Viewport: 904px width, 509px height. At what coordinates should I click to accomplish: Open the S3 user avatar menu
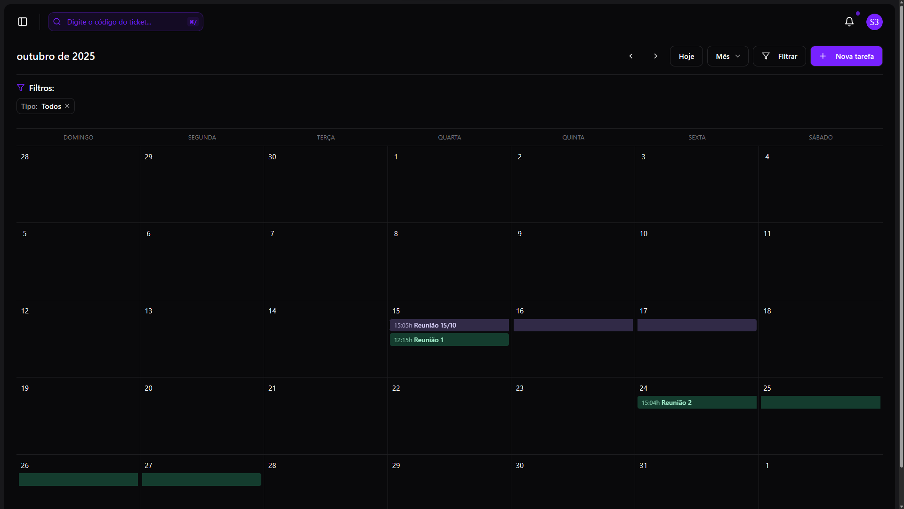coord(874,22)
